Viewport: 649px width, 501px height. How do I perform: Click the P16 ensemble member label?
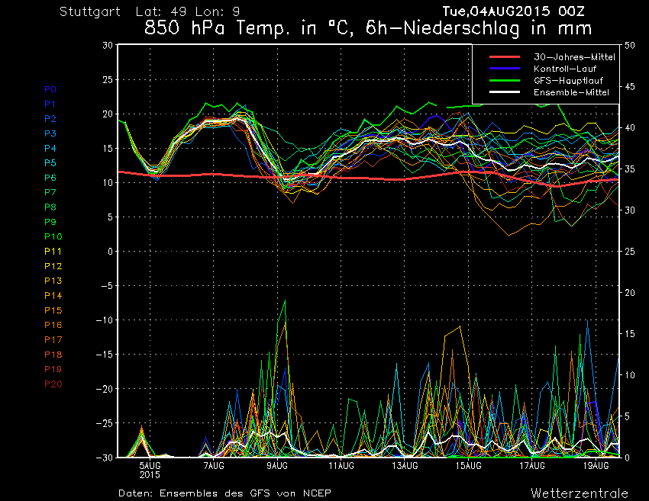point(53,325)
